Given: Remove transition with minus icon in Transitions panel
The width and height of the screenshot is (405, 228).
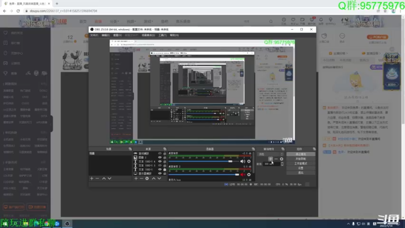Looking at the screenshot, I should (x=276, y=159).
